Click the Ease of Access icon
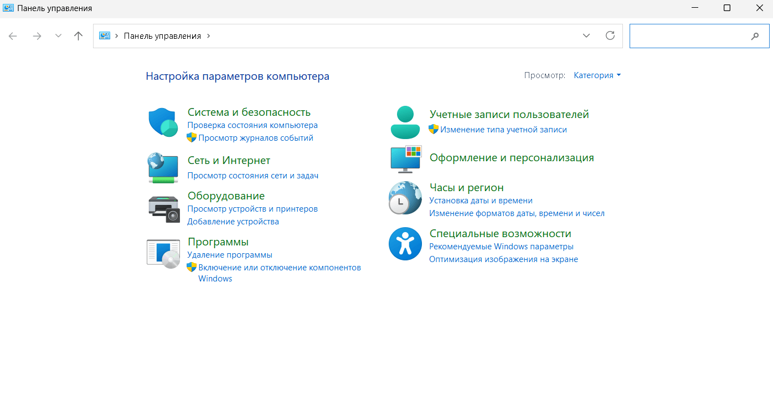This screenshot has width=773, height=405. tap(405, 244)
